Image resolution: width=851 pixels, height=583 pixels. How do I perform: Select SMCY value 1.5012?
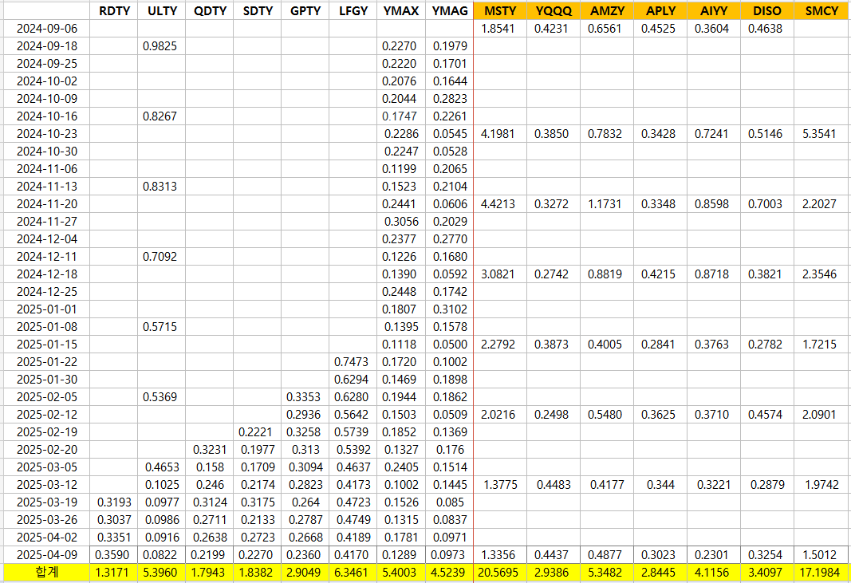click(821, 555)
